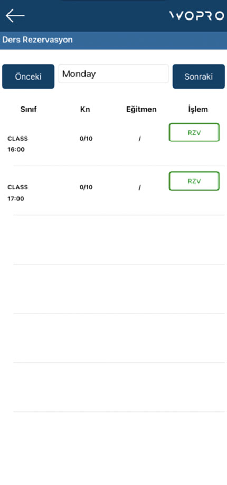Go to previous day with Önceki
This screenshot has width=227, height=485.
[x=28, y=76]
